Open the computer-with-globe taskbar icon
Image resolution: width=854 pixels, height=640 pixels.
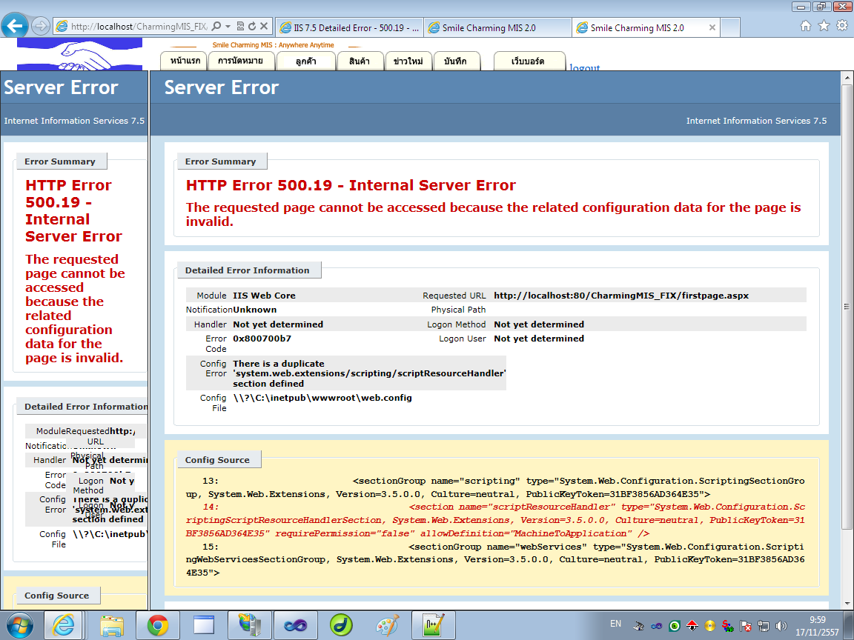click(250, 625)
